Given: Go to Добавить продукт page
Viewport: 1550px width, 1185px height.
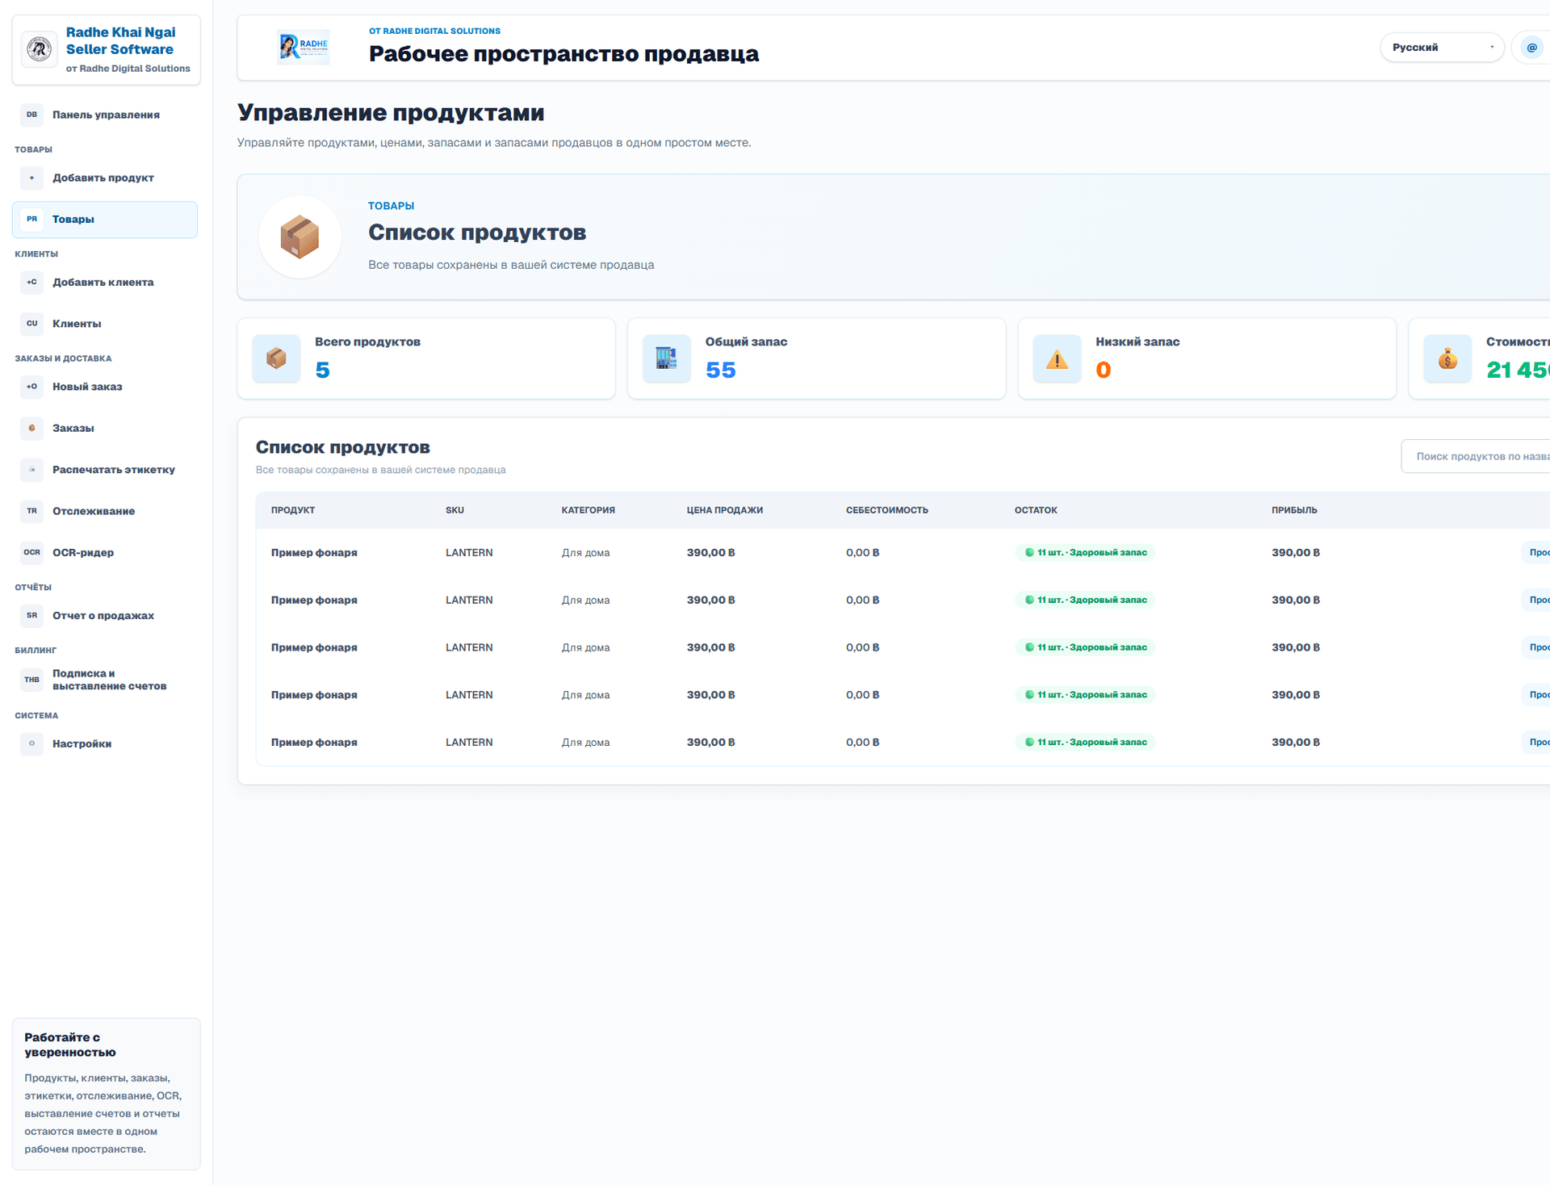Looking at the screenshot, I should pyautogui.click(x=105, y=178).
